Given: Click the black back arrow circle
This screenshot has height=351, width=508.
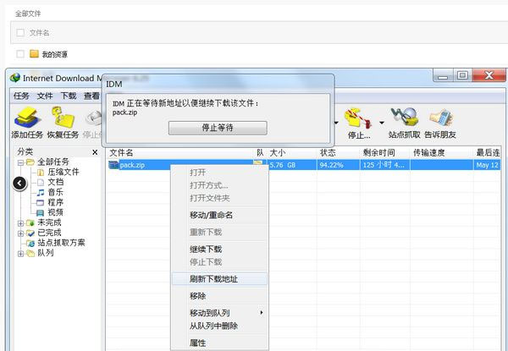Looking at the screenshot, I should pyautogui.click(x=19, y=184).
